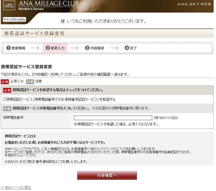Focus the 携帯電話番号 input field
The width and height of the screenshot is (216, 191).
tap(113, 118)
